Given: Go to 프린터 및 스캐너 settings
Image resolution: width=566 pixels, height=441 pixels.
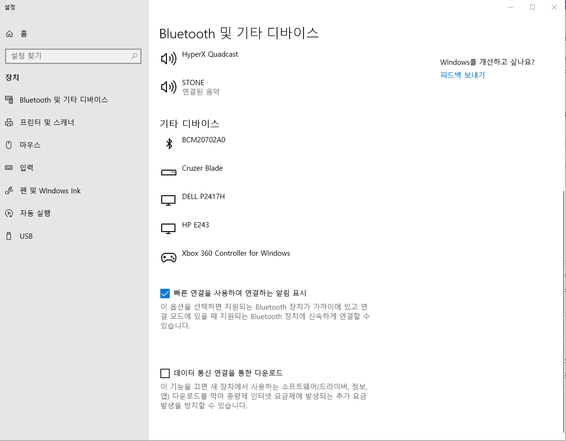Looking at the screenshot, I should [x=47, y=122].
